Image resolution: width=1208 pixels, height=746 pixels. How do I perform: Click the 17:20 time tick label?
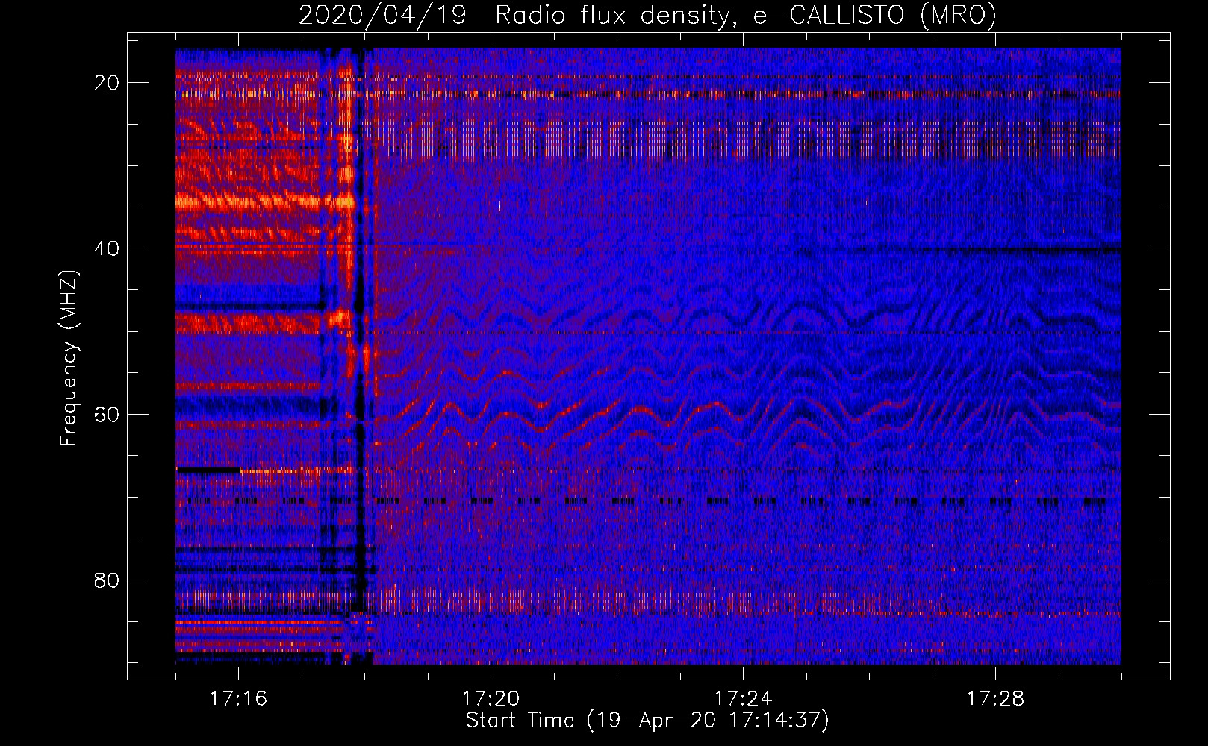tap(491, 699)
